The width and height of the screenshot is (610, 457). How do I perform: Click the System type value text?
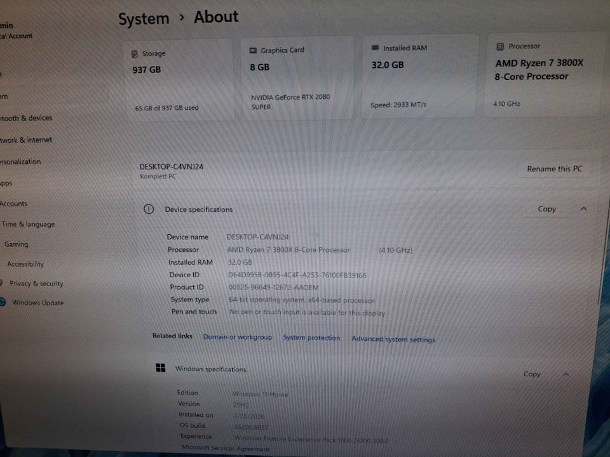pyautogui.click(x=301, y=300)
